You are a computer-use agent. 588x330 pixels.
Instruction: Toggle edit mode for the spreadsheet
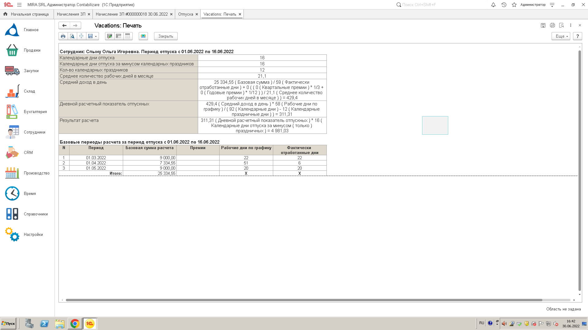[x=109, y=36]
